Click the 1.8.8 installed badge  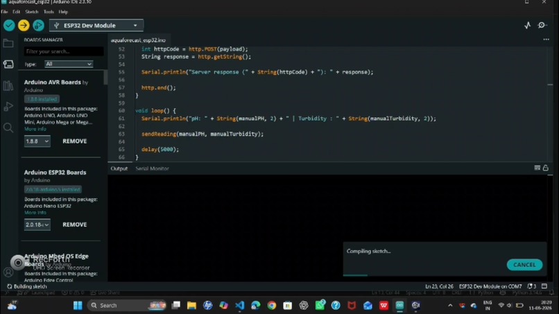pyautogui.click(x=42, y=99)
